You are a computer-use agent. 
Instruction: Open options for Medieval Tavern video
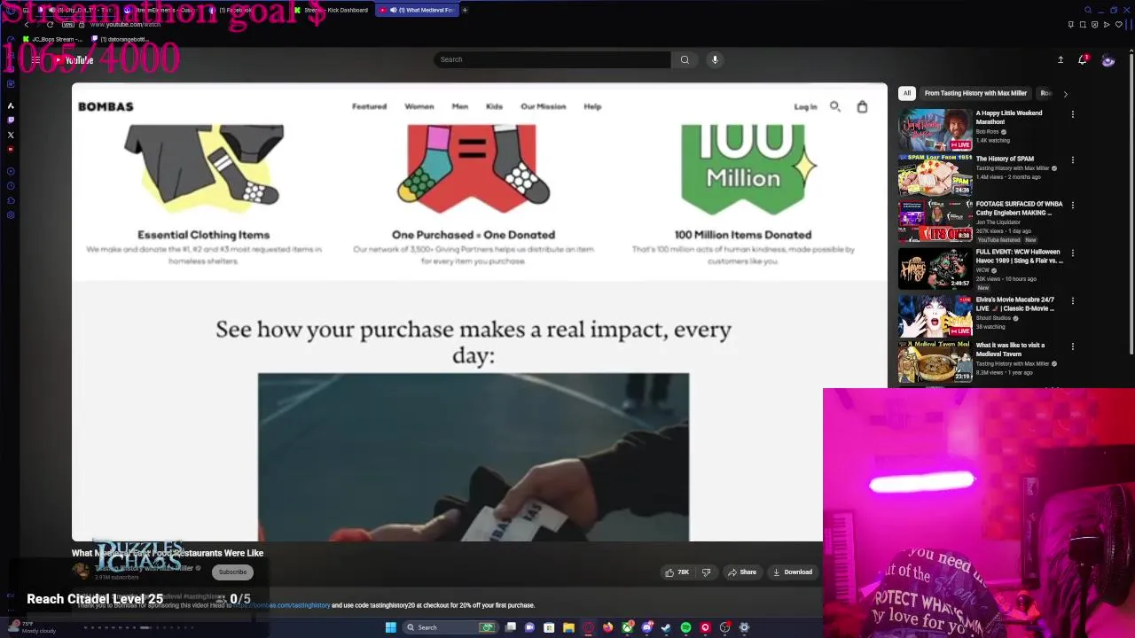[1072, 346]
